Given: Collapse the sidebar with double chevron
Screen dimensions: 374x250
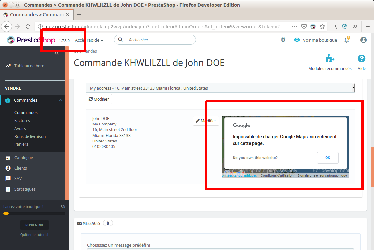Looking at the screenshot, I should 57,53.
